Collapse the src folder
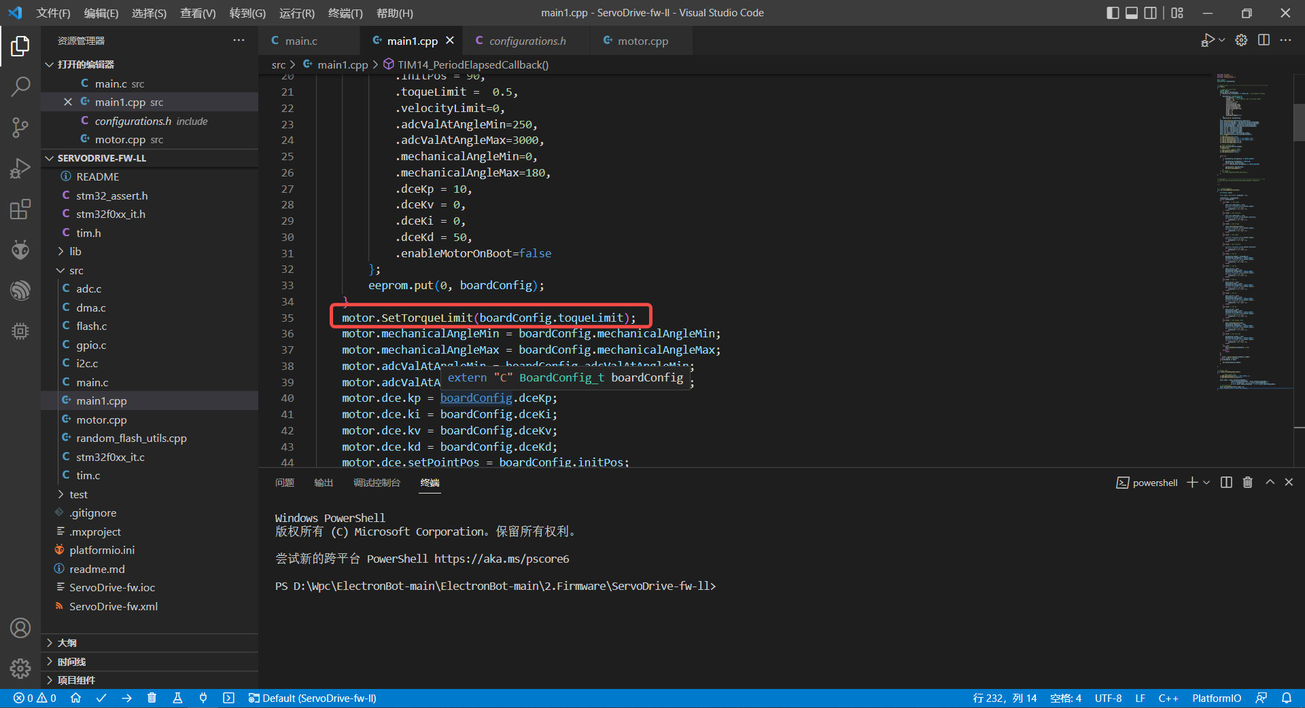 coord(61,270)
